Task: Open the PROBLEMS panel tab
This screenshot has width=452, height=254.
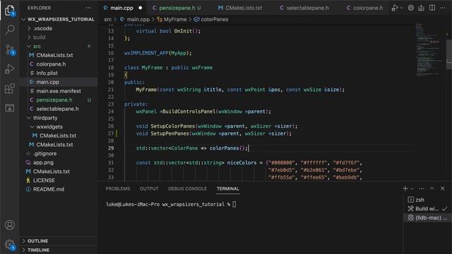Action: click(x=118, y=188)
